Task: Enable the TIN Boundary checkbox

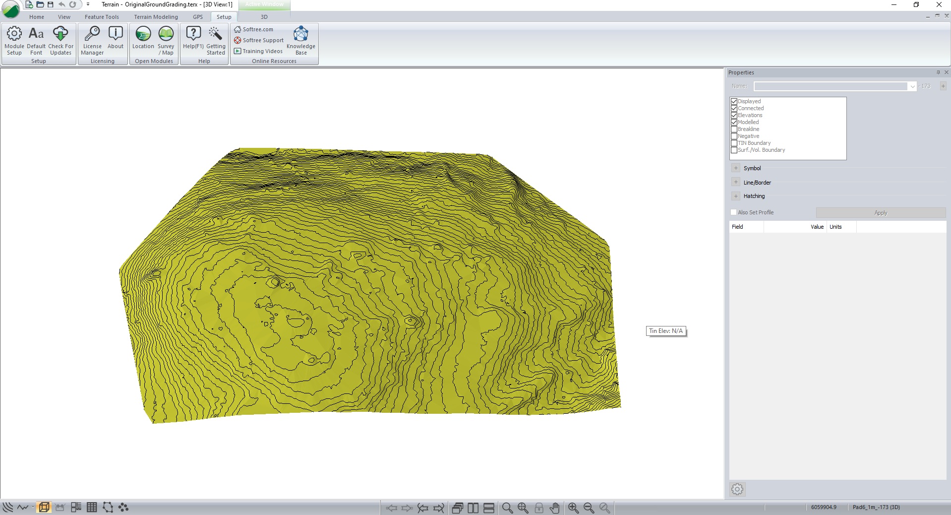Action: point(734,143)
